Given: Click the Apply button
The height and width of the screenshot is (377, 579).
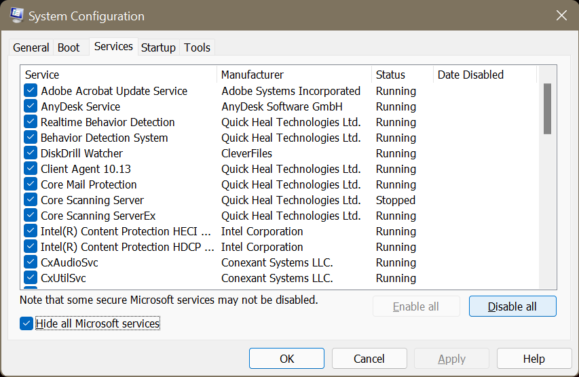Looking at the screenshot, I should coord(451,359).
